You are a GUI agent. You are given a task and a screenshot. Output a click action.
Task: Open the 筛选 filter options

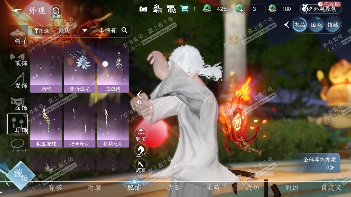(x=42, y=31)
